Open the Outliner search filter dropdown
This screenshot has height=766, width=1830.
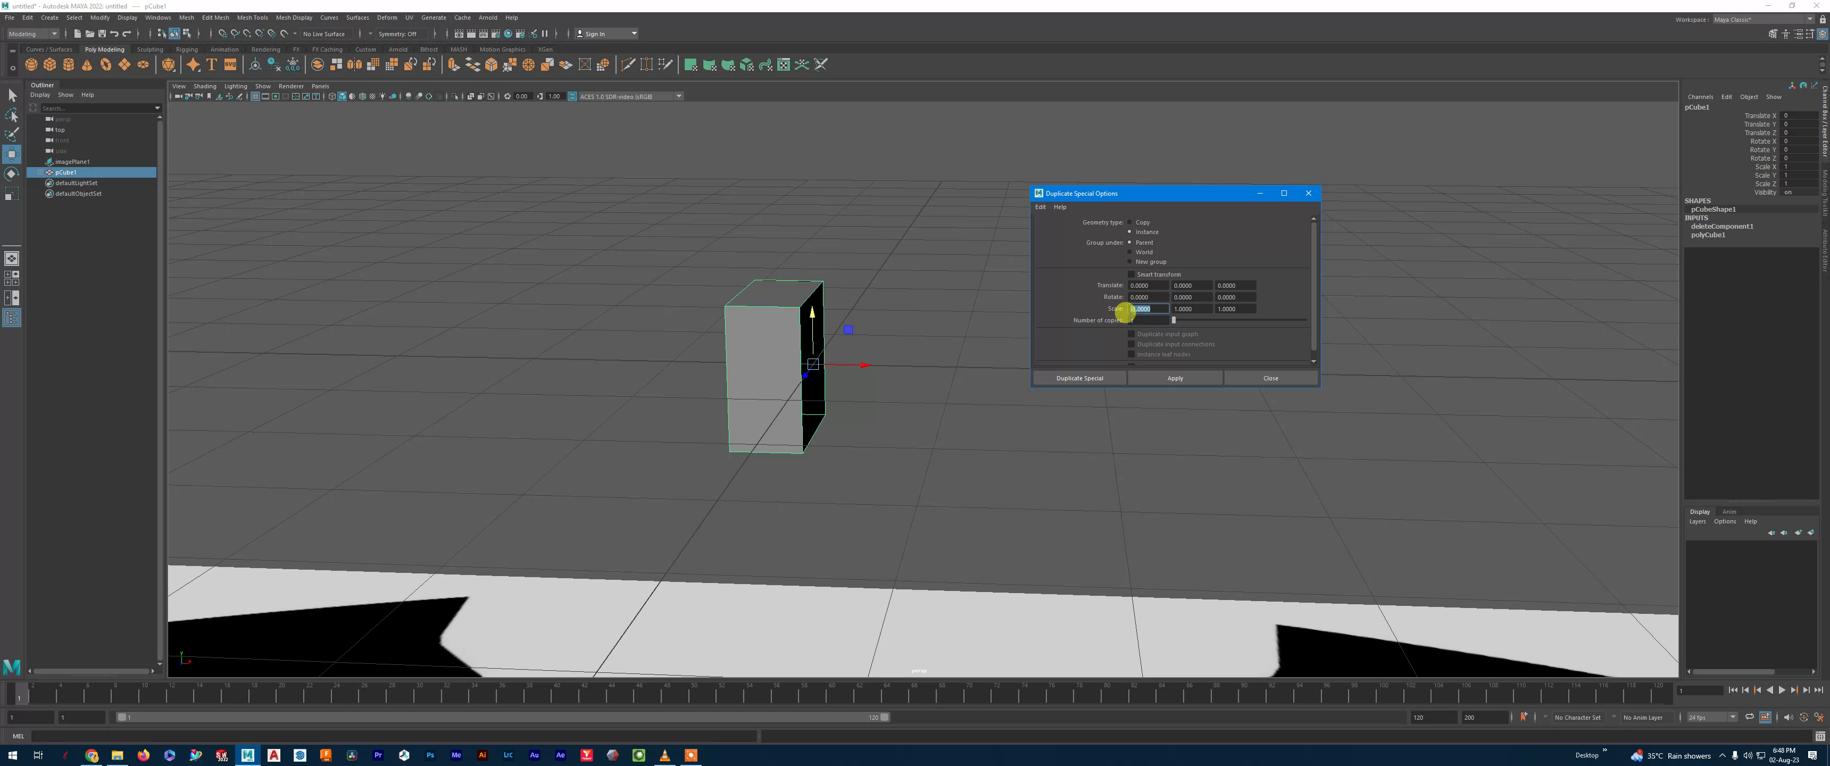[157, 108]
